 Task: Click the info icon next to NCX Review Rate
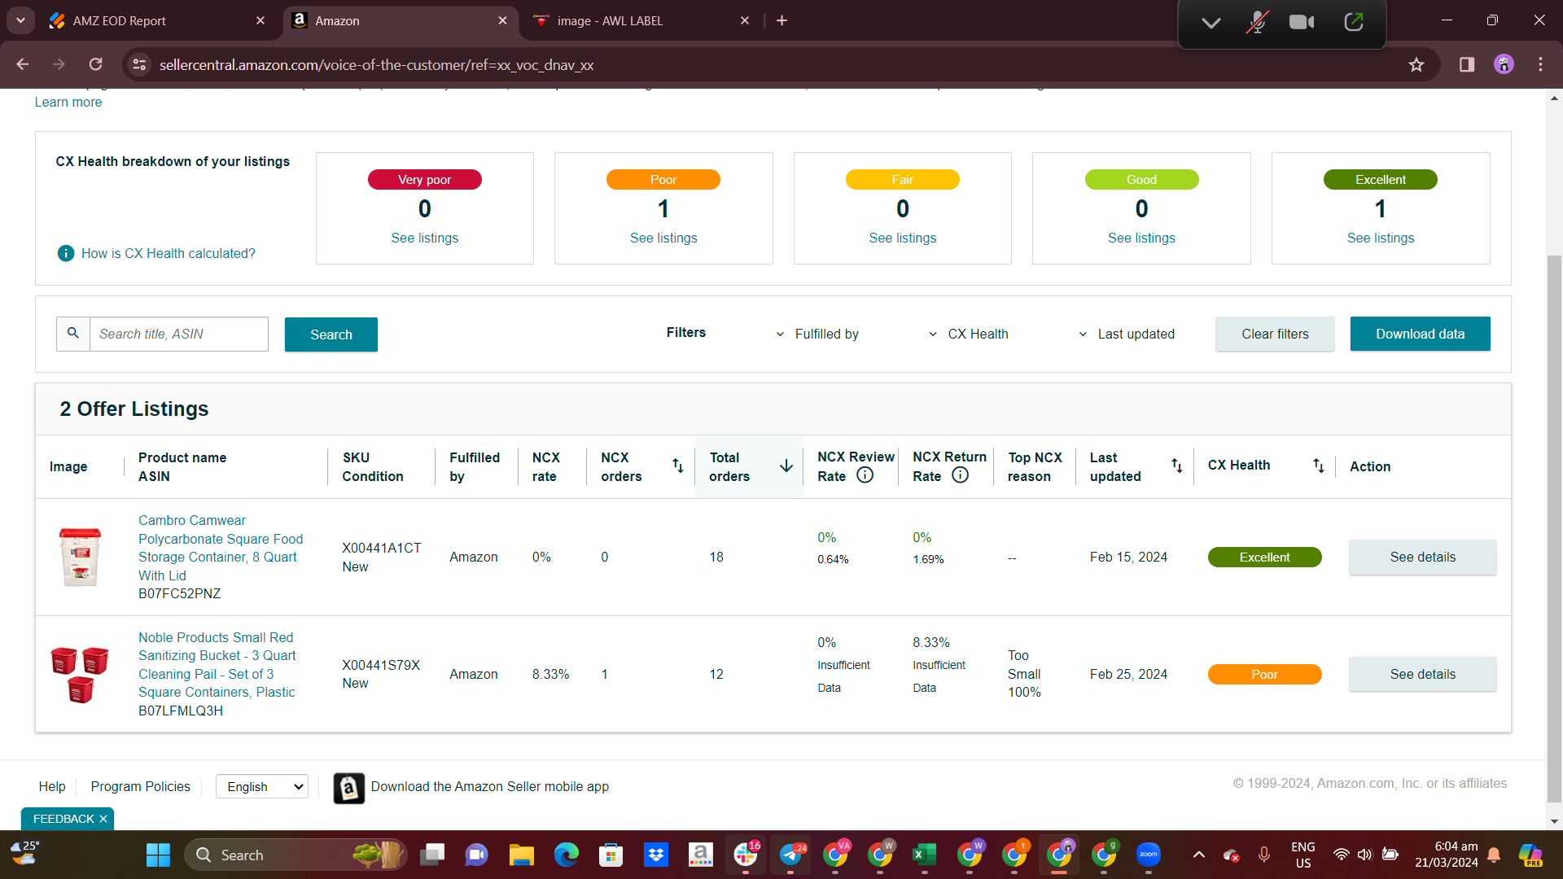tap(865, 475)
